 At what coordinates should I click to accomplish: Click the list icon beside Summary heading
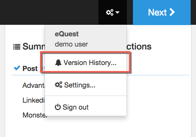[17, 47]
